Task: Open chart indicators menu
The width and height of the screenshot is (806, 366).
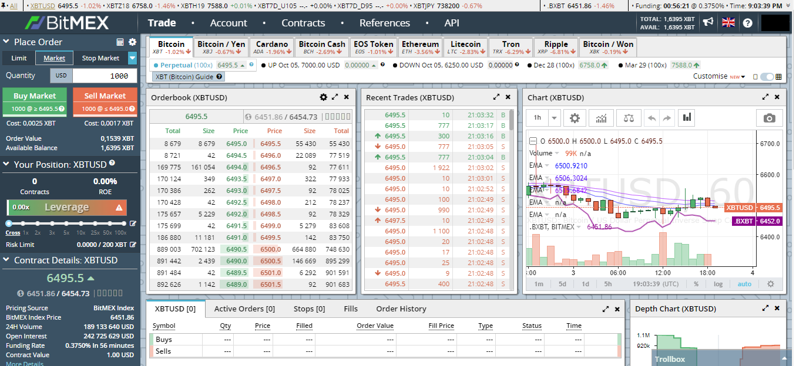Action: tap(601, 118)
